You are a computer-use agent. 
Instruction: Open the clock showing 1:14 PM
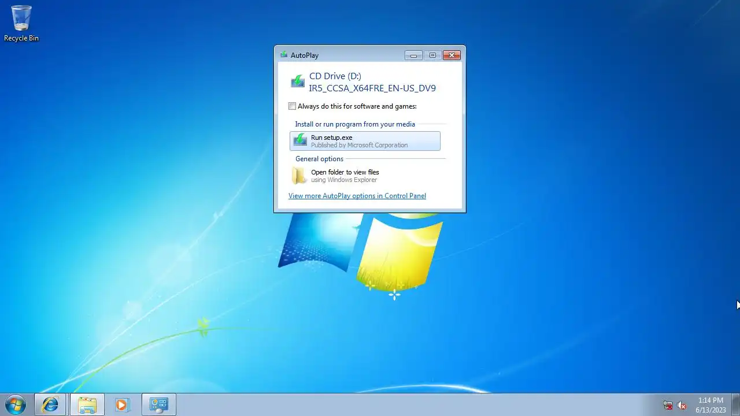coord(711,405)
